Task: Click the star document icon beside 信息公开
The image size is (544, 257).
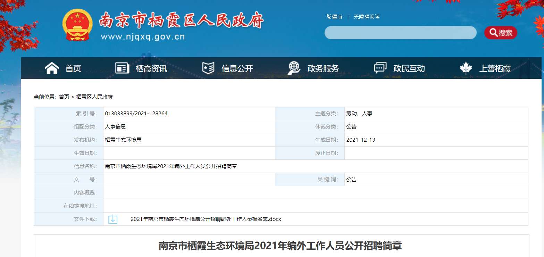Action: [208, 68]
